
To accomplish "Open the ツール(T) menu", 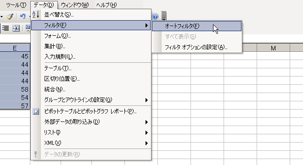I will click(16, 5).
